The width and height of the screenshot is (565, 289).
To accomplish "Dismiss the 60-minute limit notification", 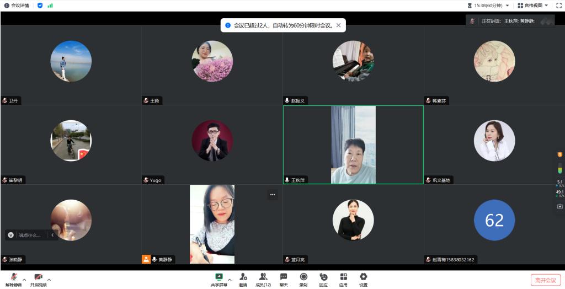I will 338,25.
